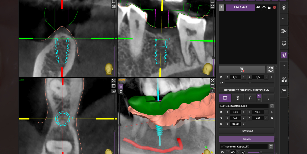Open the fixation pin panel in sidebar

284,67
